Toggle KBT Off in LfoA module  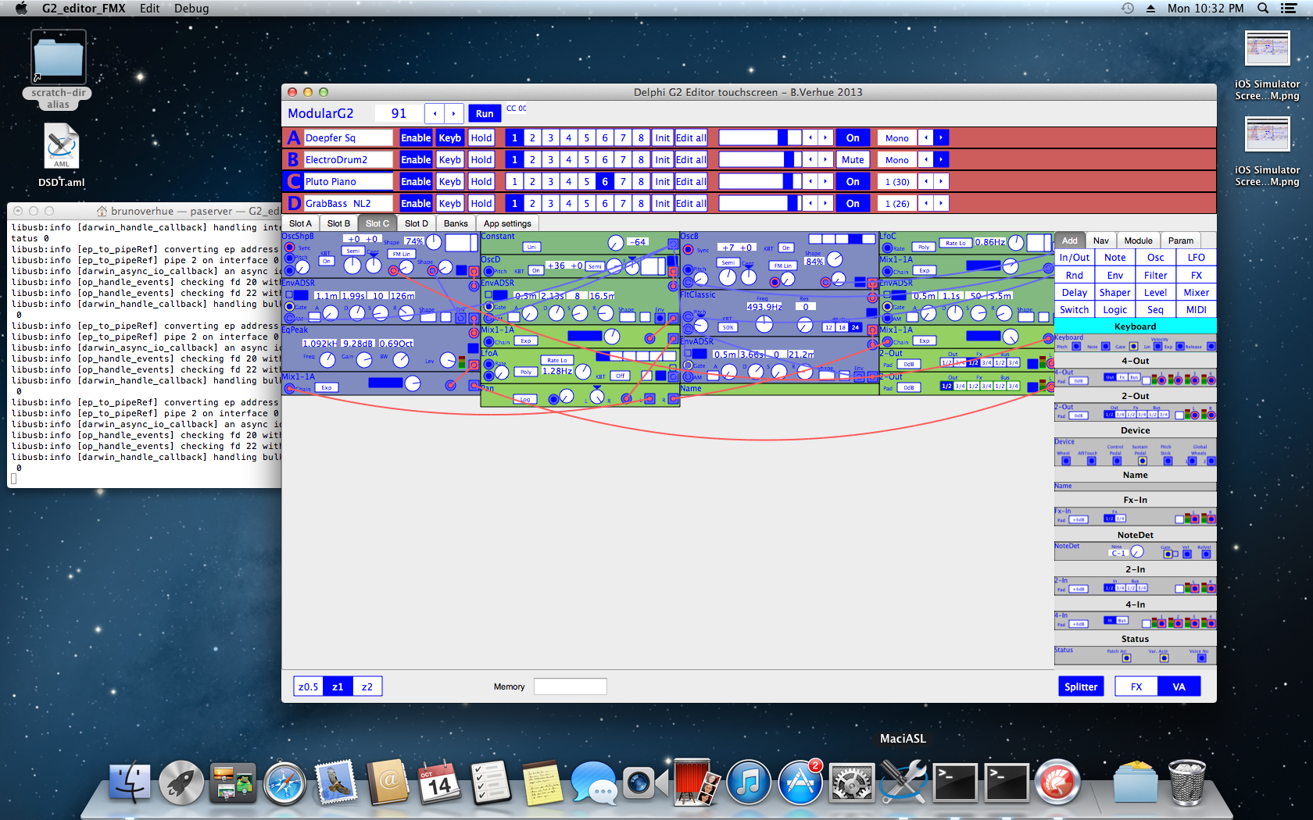coord(620,376)
